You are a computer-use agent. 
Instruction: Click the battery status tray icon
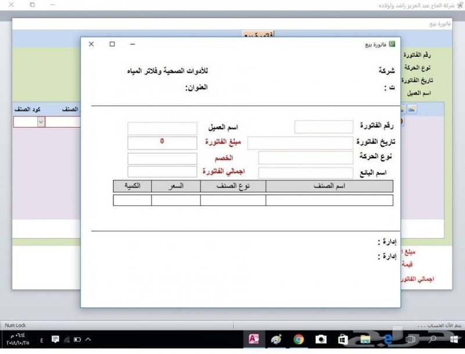pos(77,339)
